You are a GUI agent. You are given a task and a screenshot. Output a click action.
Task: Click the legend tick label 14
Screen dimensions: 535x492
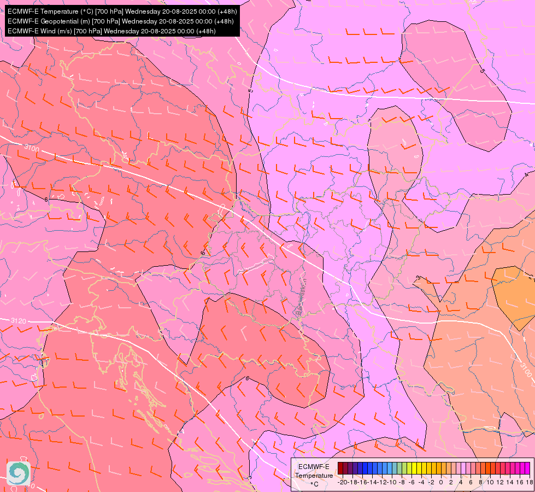click(510, 482)
